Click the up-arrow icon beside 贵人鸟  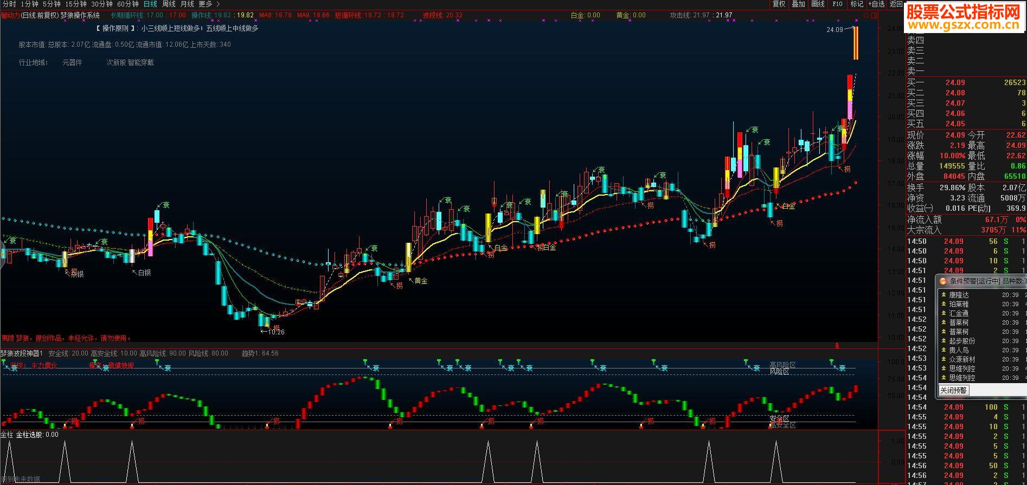pyautogui.click(x=943, y=351)
